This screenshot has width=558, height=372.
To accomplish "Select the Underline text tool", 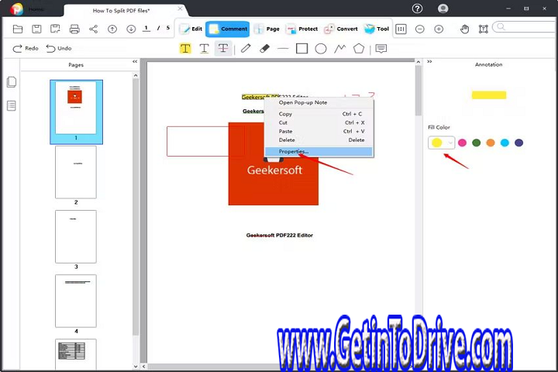I will 204,48.
